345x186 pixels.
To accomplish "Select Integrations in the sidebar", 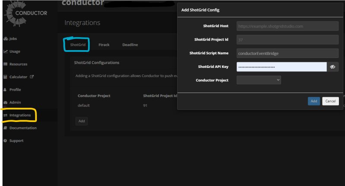I will point(20,115).
